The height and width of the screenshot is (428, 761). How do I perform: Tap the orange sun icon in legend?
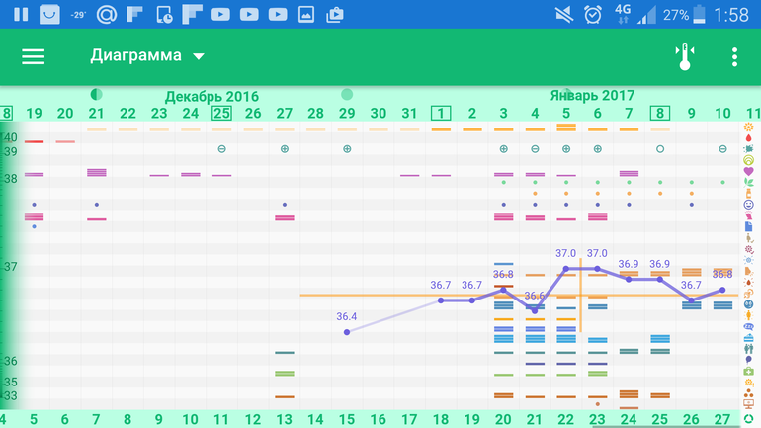748,128
